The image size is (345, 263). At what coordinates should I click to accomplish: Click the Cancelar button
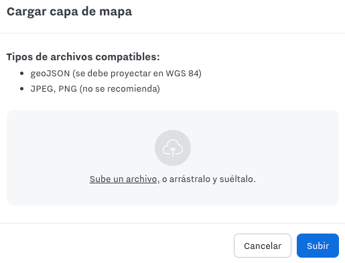263,246
